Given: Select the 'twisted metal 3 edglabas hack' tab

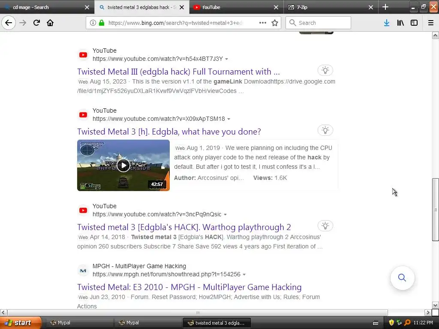Looking at the screenshot, I should point(137,7).
